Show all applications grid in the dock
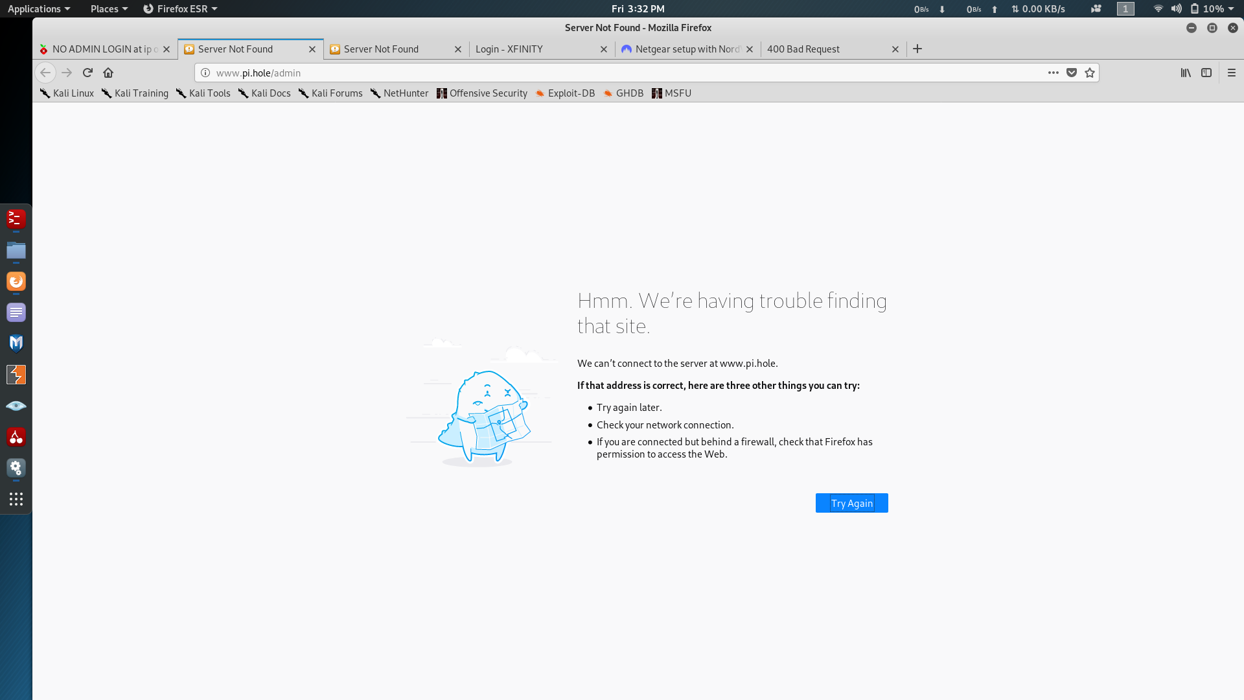The height and width of the screenshot is (700, 1244). pyautogui.click(x=16, y=499)
